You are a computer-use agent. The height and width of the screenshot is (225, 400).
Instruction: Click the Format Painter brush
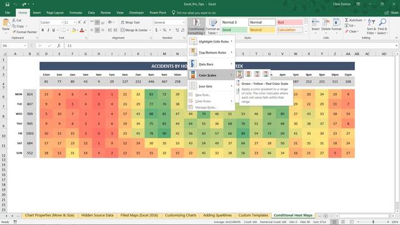coord(14,32)
